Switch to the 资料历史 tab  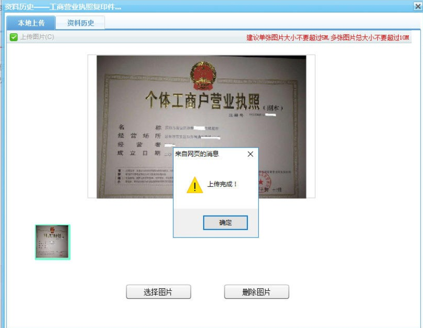(x=79, y=22)
